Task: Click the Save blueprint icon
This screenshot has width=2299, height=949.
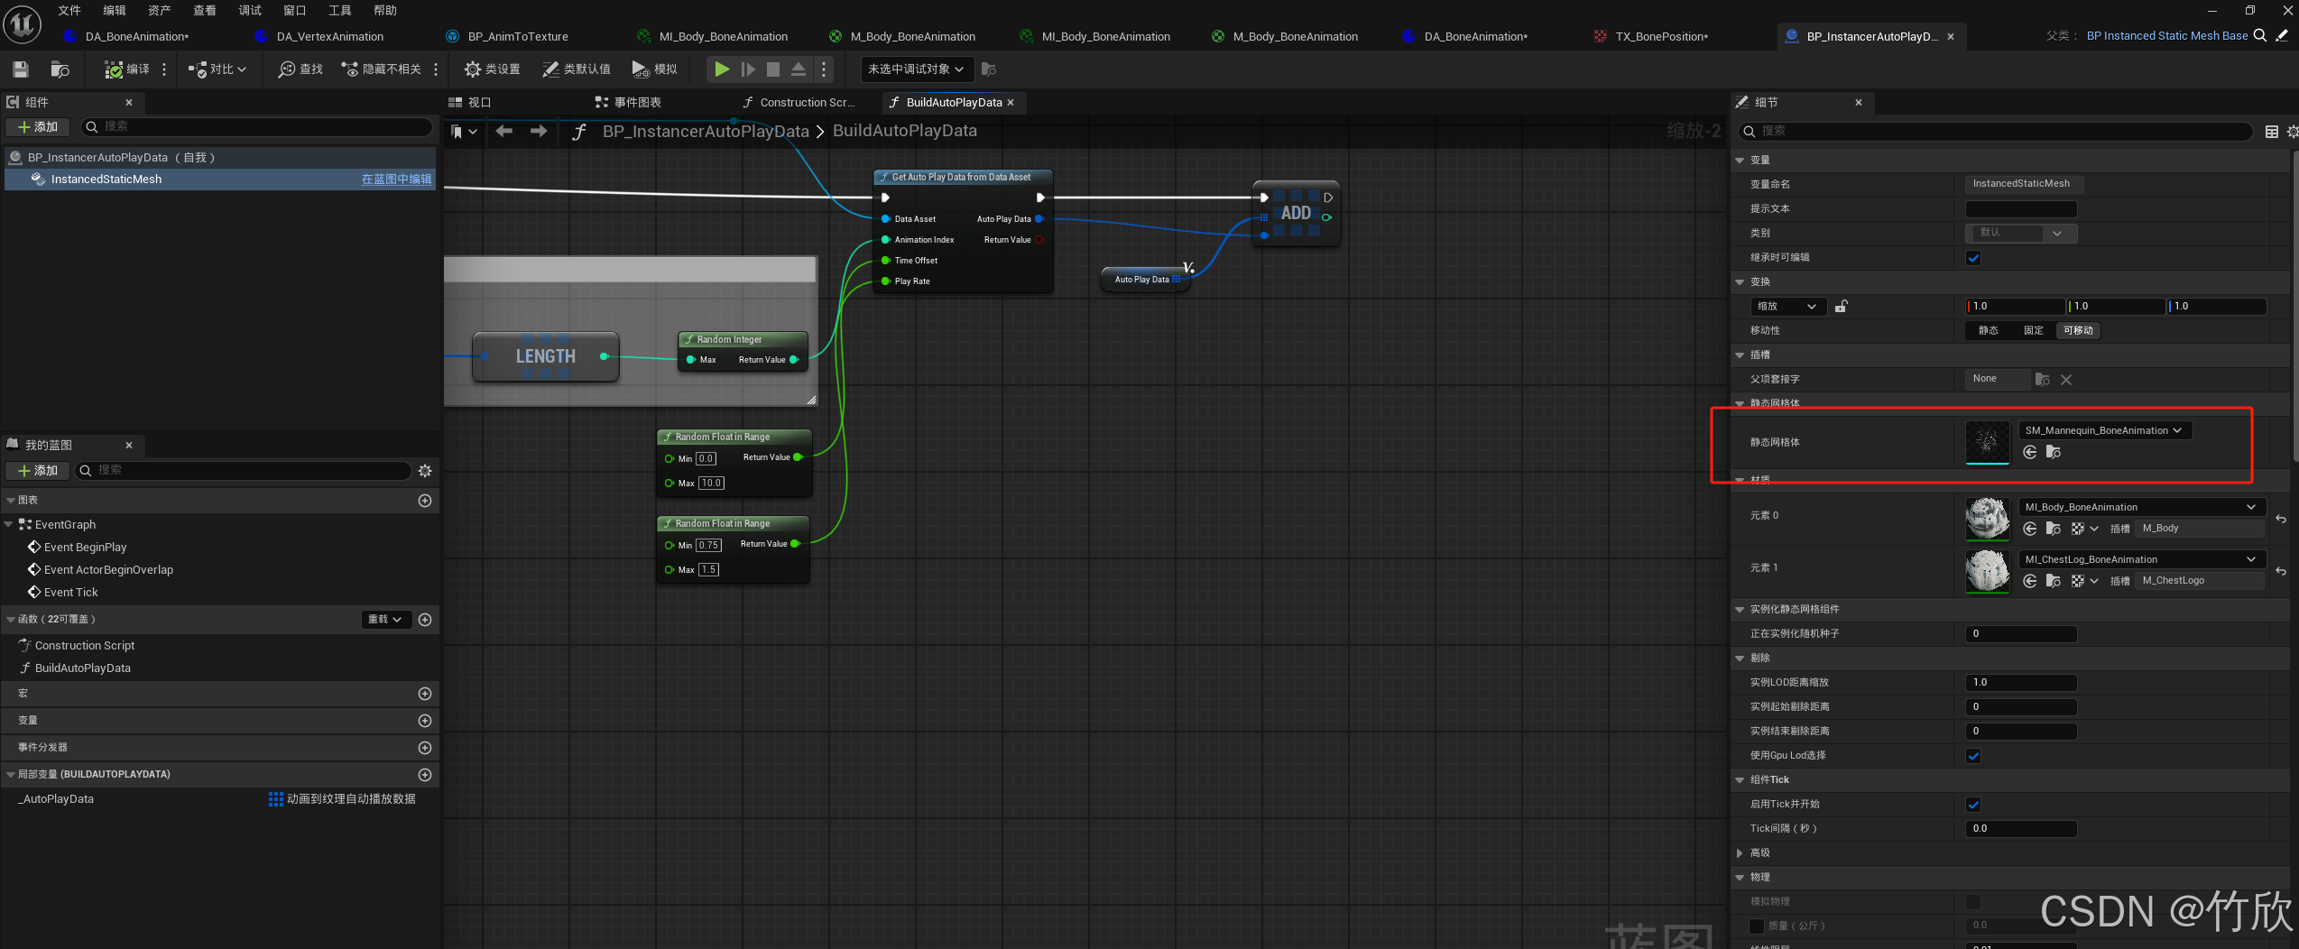Action: pos(20,69)
